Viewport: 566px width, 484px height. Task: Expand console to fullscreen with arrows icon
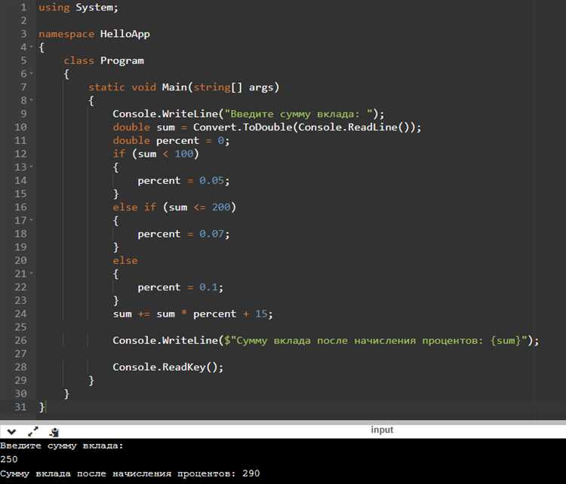[x=33, y=432]
